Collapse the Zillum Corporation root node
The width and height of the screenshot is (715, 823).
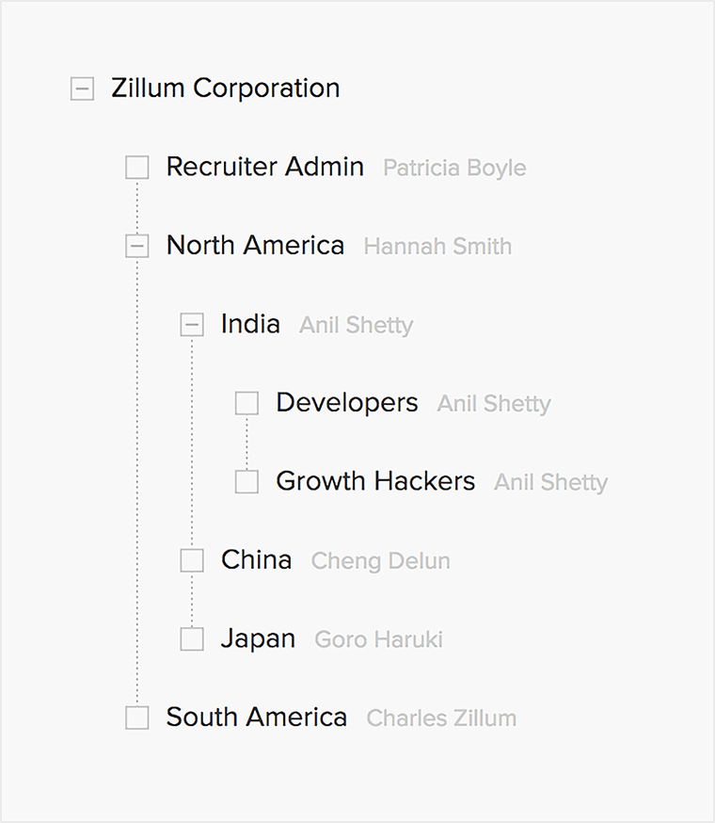pyautogui.click(x=83, y=89)
